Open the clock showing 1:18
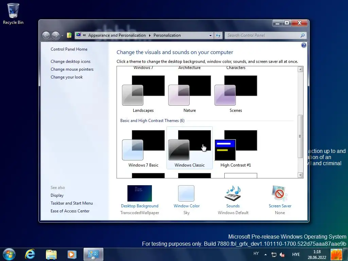This screenshot has width=348, height=261. tap(317, 255)
